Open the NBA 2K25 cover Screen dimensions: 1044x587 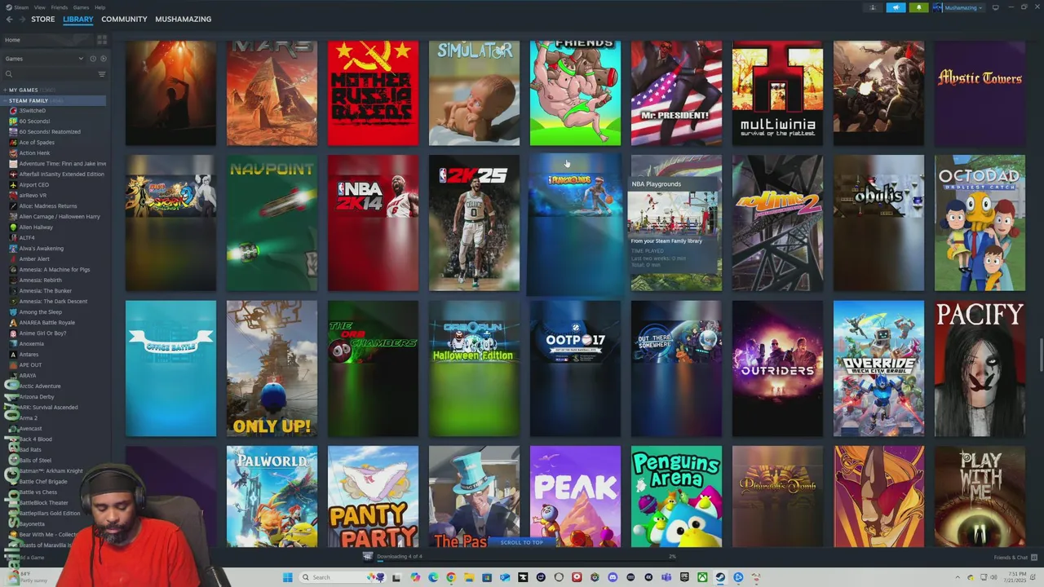coord(474,223)
